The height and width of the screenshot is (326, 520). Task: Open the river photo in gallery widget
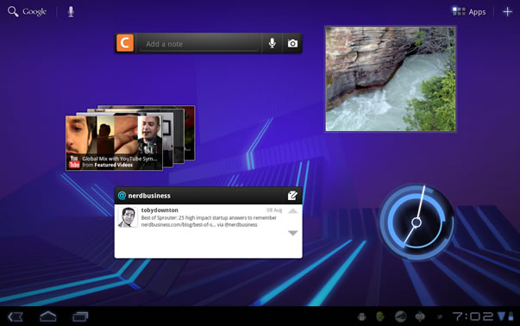click(391, 79)
